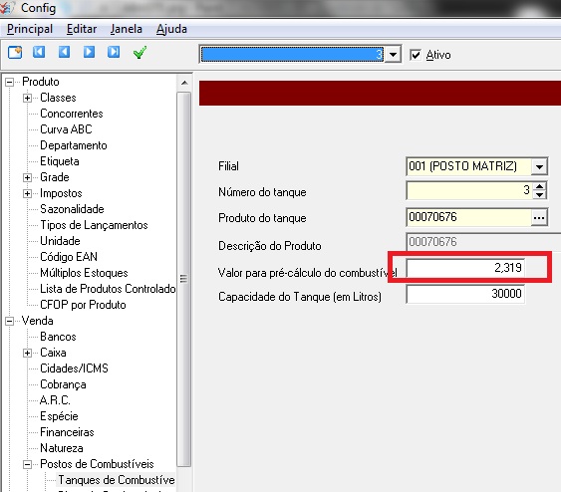Viewport: 561px width, 492px height.
Task: Select Etiqueta in the tree
Action: tap(60, 161)
